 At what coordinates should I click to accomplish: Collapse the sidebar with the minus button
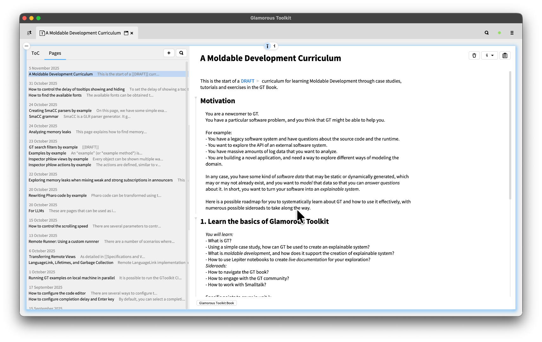click(x=27, y=46)
